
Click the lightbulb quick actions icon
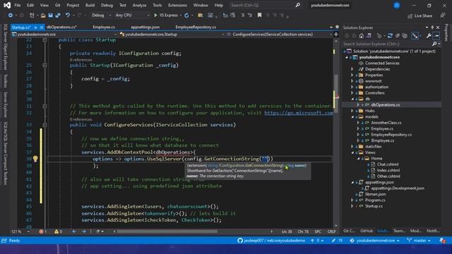[x=35, y=159]
